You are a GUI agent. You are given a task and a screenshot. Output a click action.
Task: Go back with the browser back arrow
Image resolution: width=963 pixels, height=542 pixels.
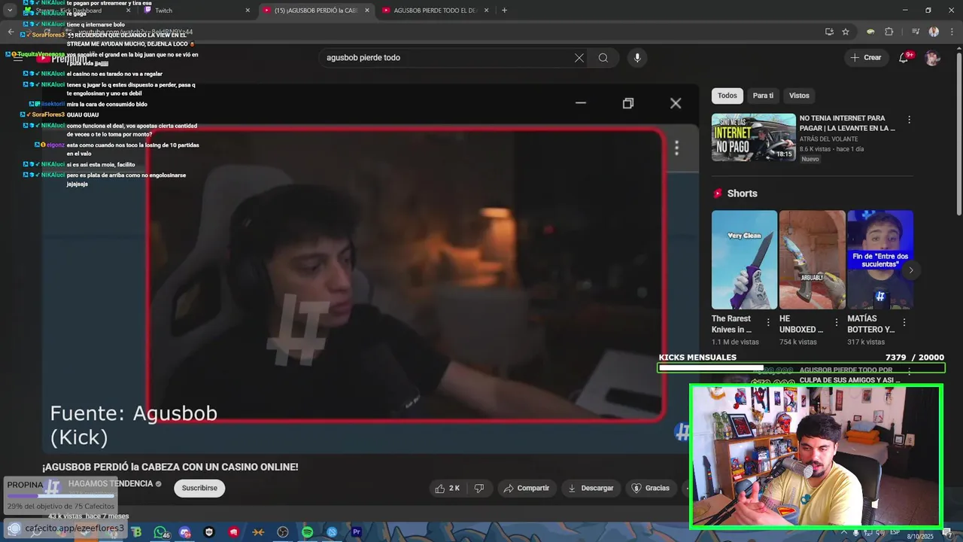point(11,32)
